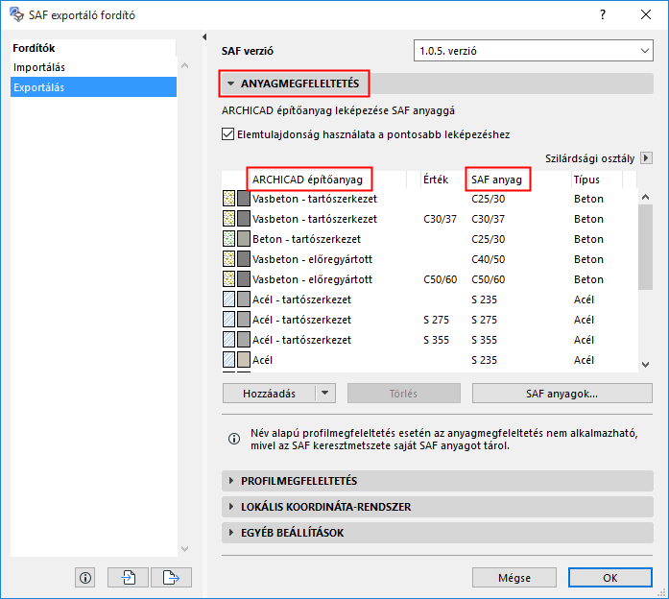The width and height of the screenshot is (669, 599).
Task: Click the import translator icon button
Action: pos(128,578)
